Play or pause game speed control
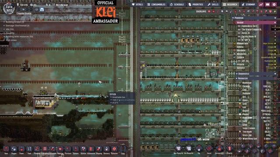This screenshot has height=157, width=280. 24,10
